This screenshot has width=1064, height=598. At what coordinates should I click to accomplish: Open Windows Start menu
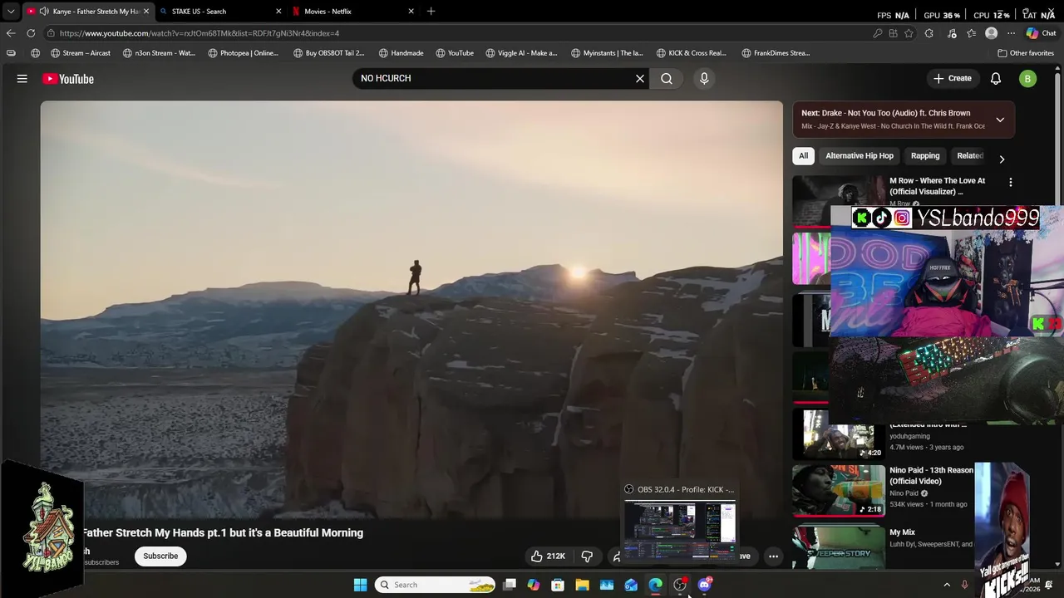(360, 585)
